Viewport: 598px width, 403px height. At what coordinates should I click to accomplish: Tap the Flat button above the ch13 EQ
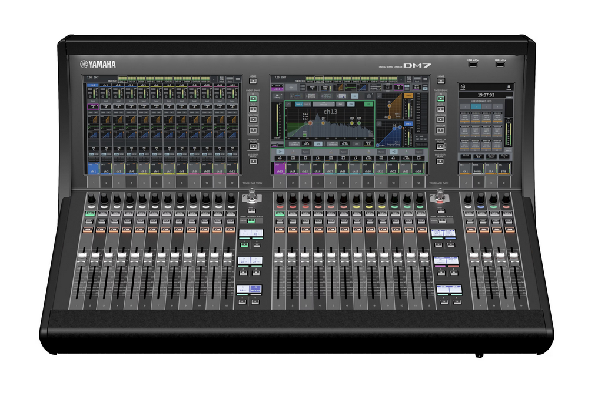point(340,104)
